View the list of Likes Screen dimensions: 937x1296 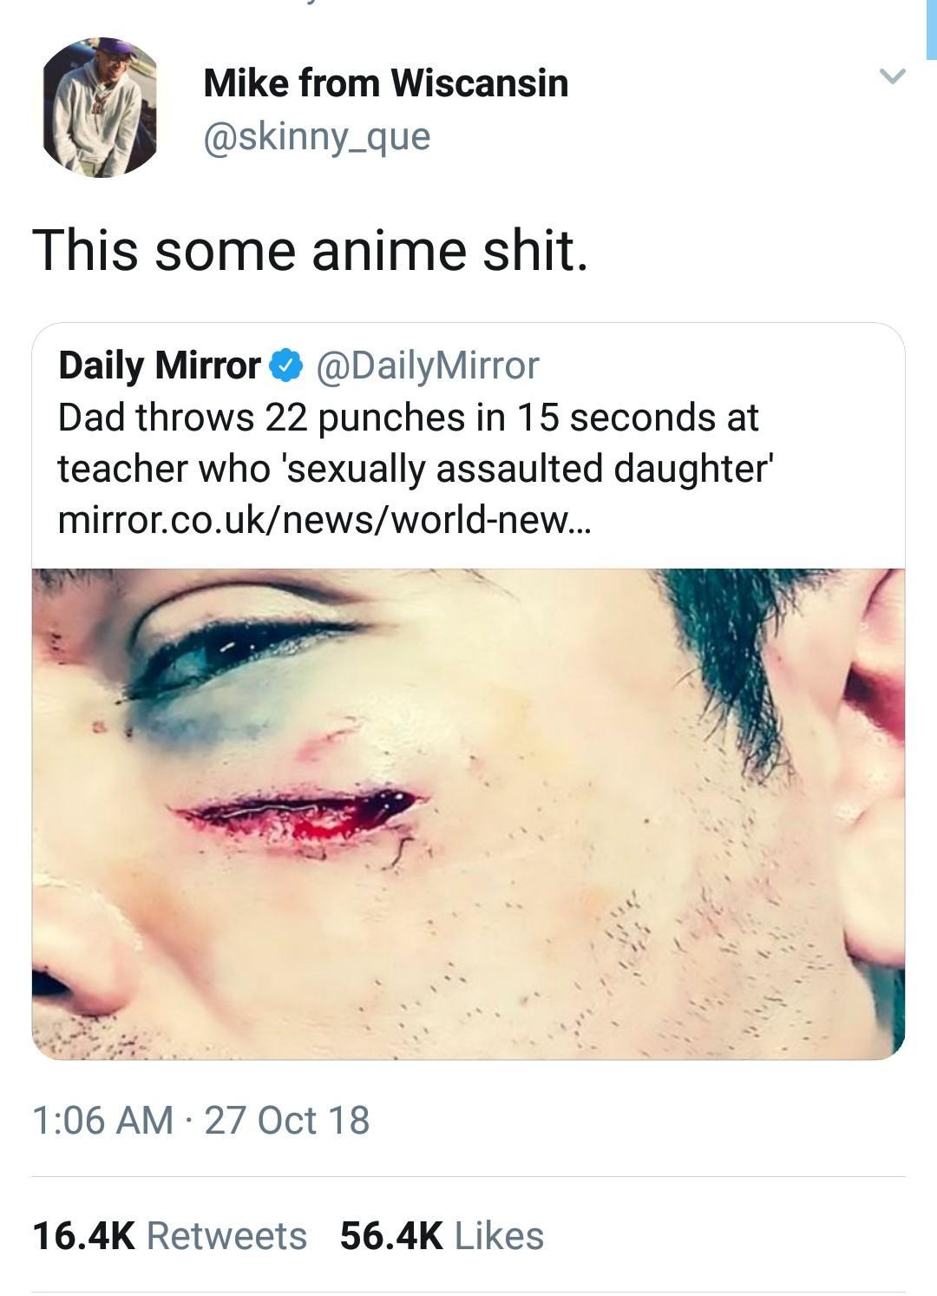(499, 1236)
